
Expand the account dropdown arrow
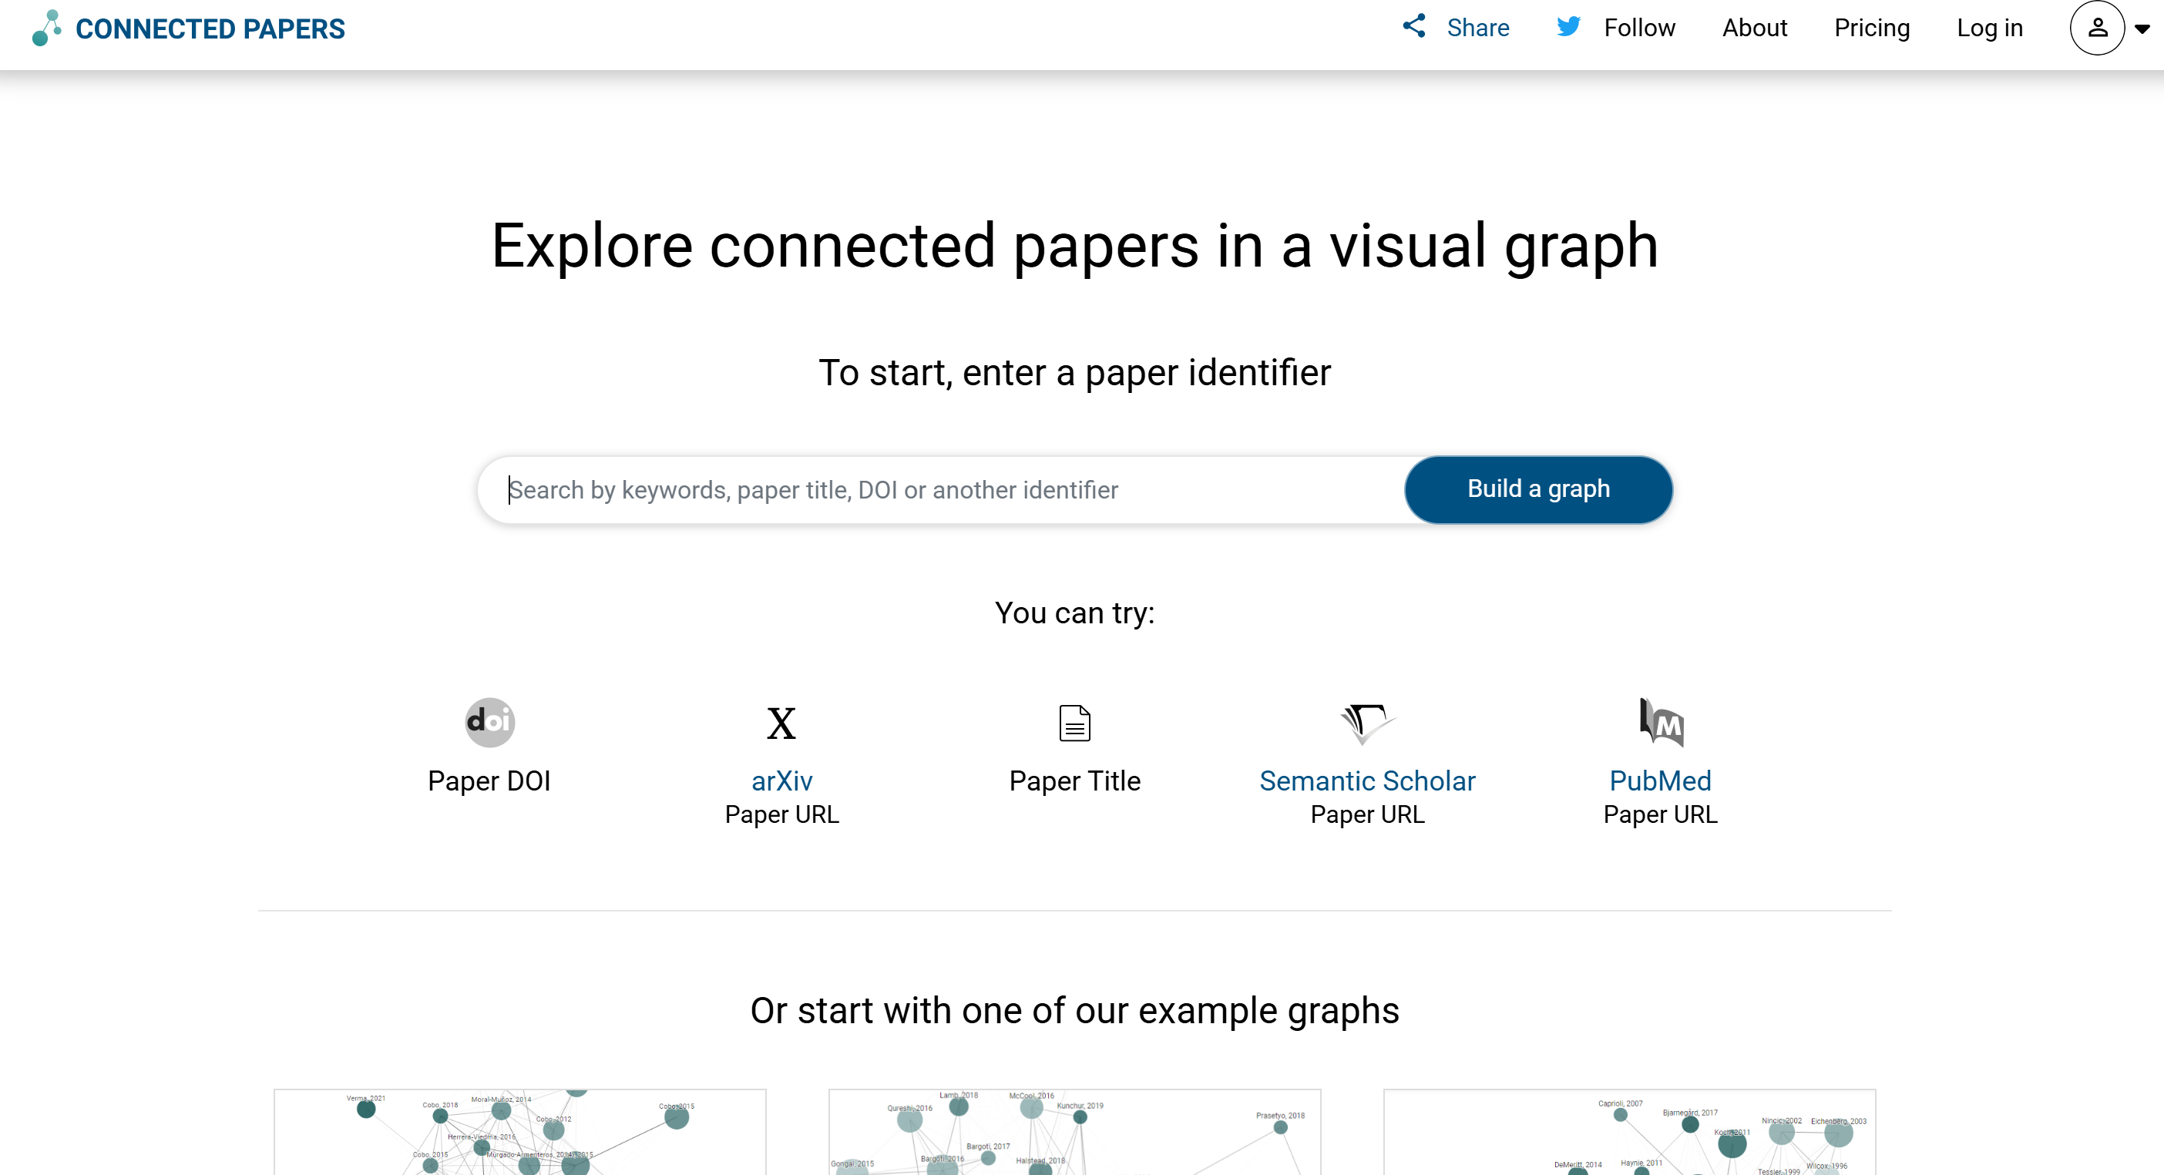coord(2142,29)
